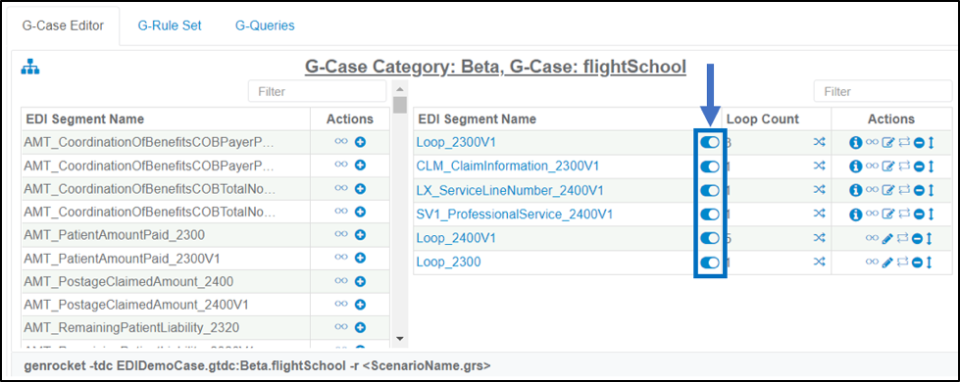Click pencil icon for Loop_2400V1 row
Viewport: 960px width, 382px height.
[x=887, y=238]
